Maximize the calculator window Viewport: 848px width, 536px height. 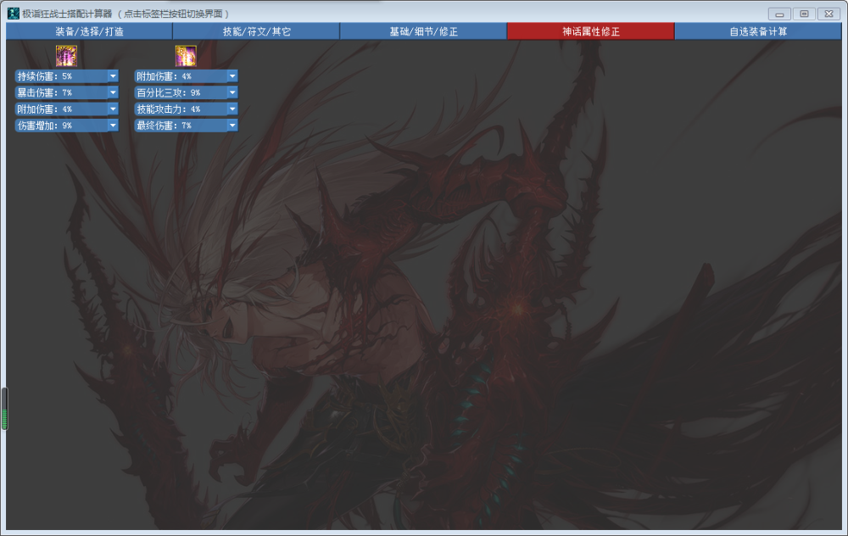pos(804,14)
